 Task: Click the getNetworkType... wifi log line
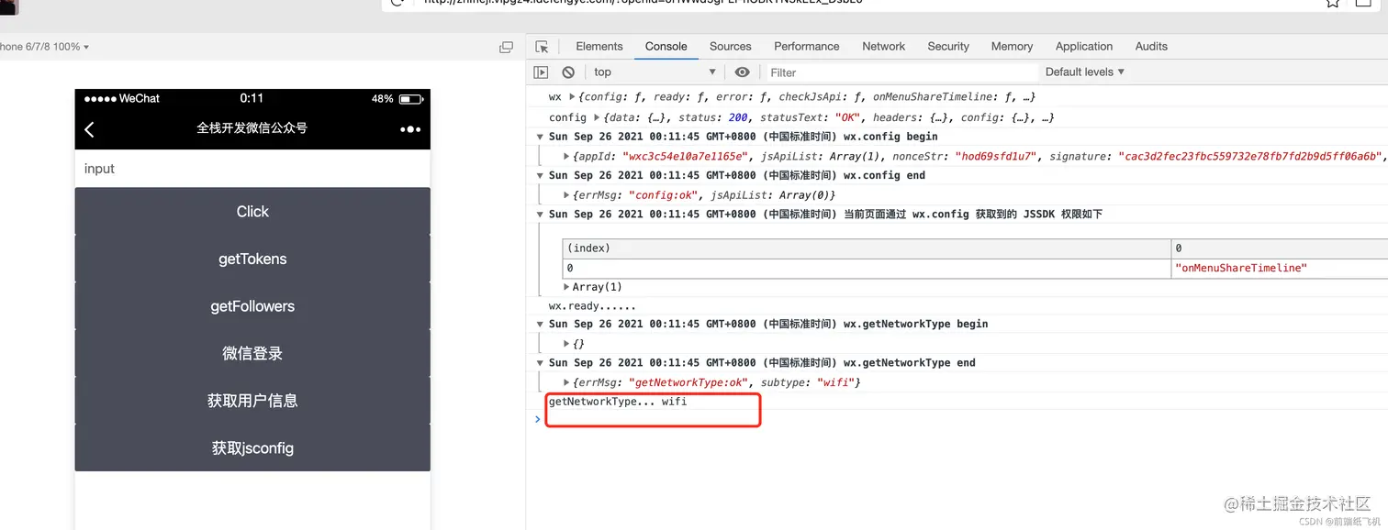tap(617, 402)
